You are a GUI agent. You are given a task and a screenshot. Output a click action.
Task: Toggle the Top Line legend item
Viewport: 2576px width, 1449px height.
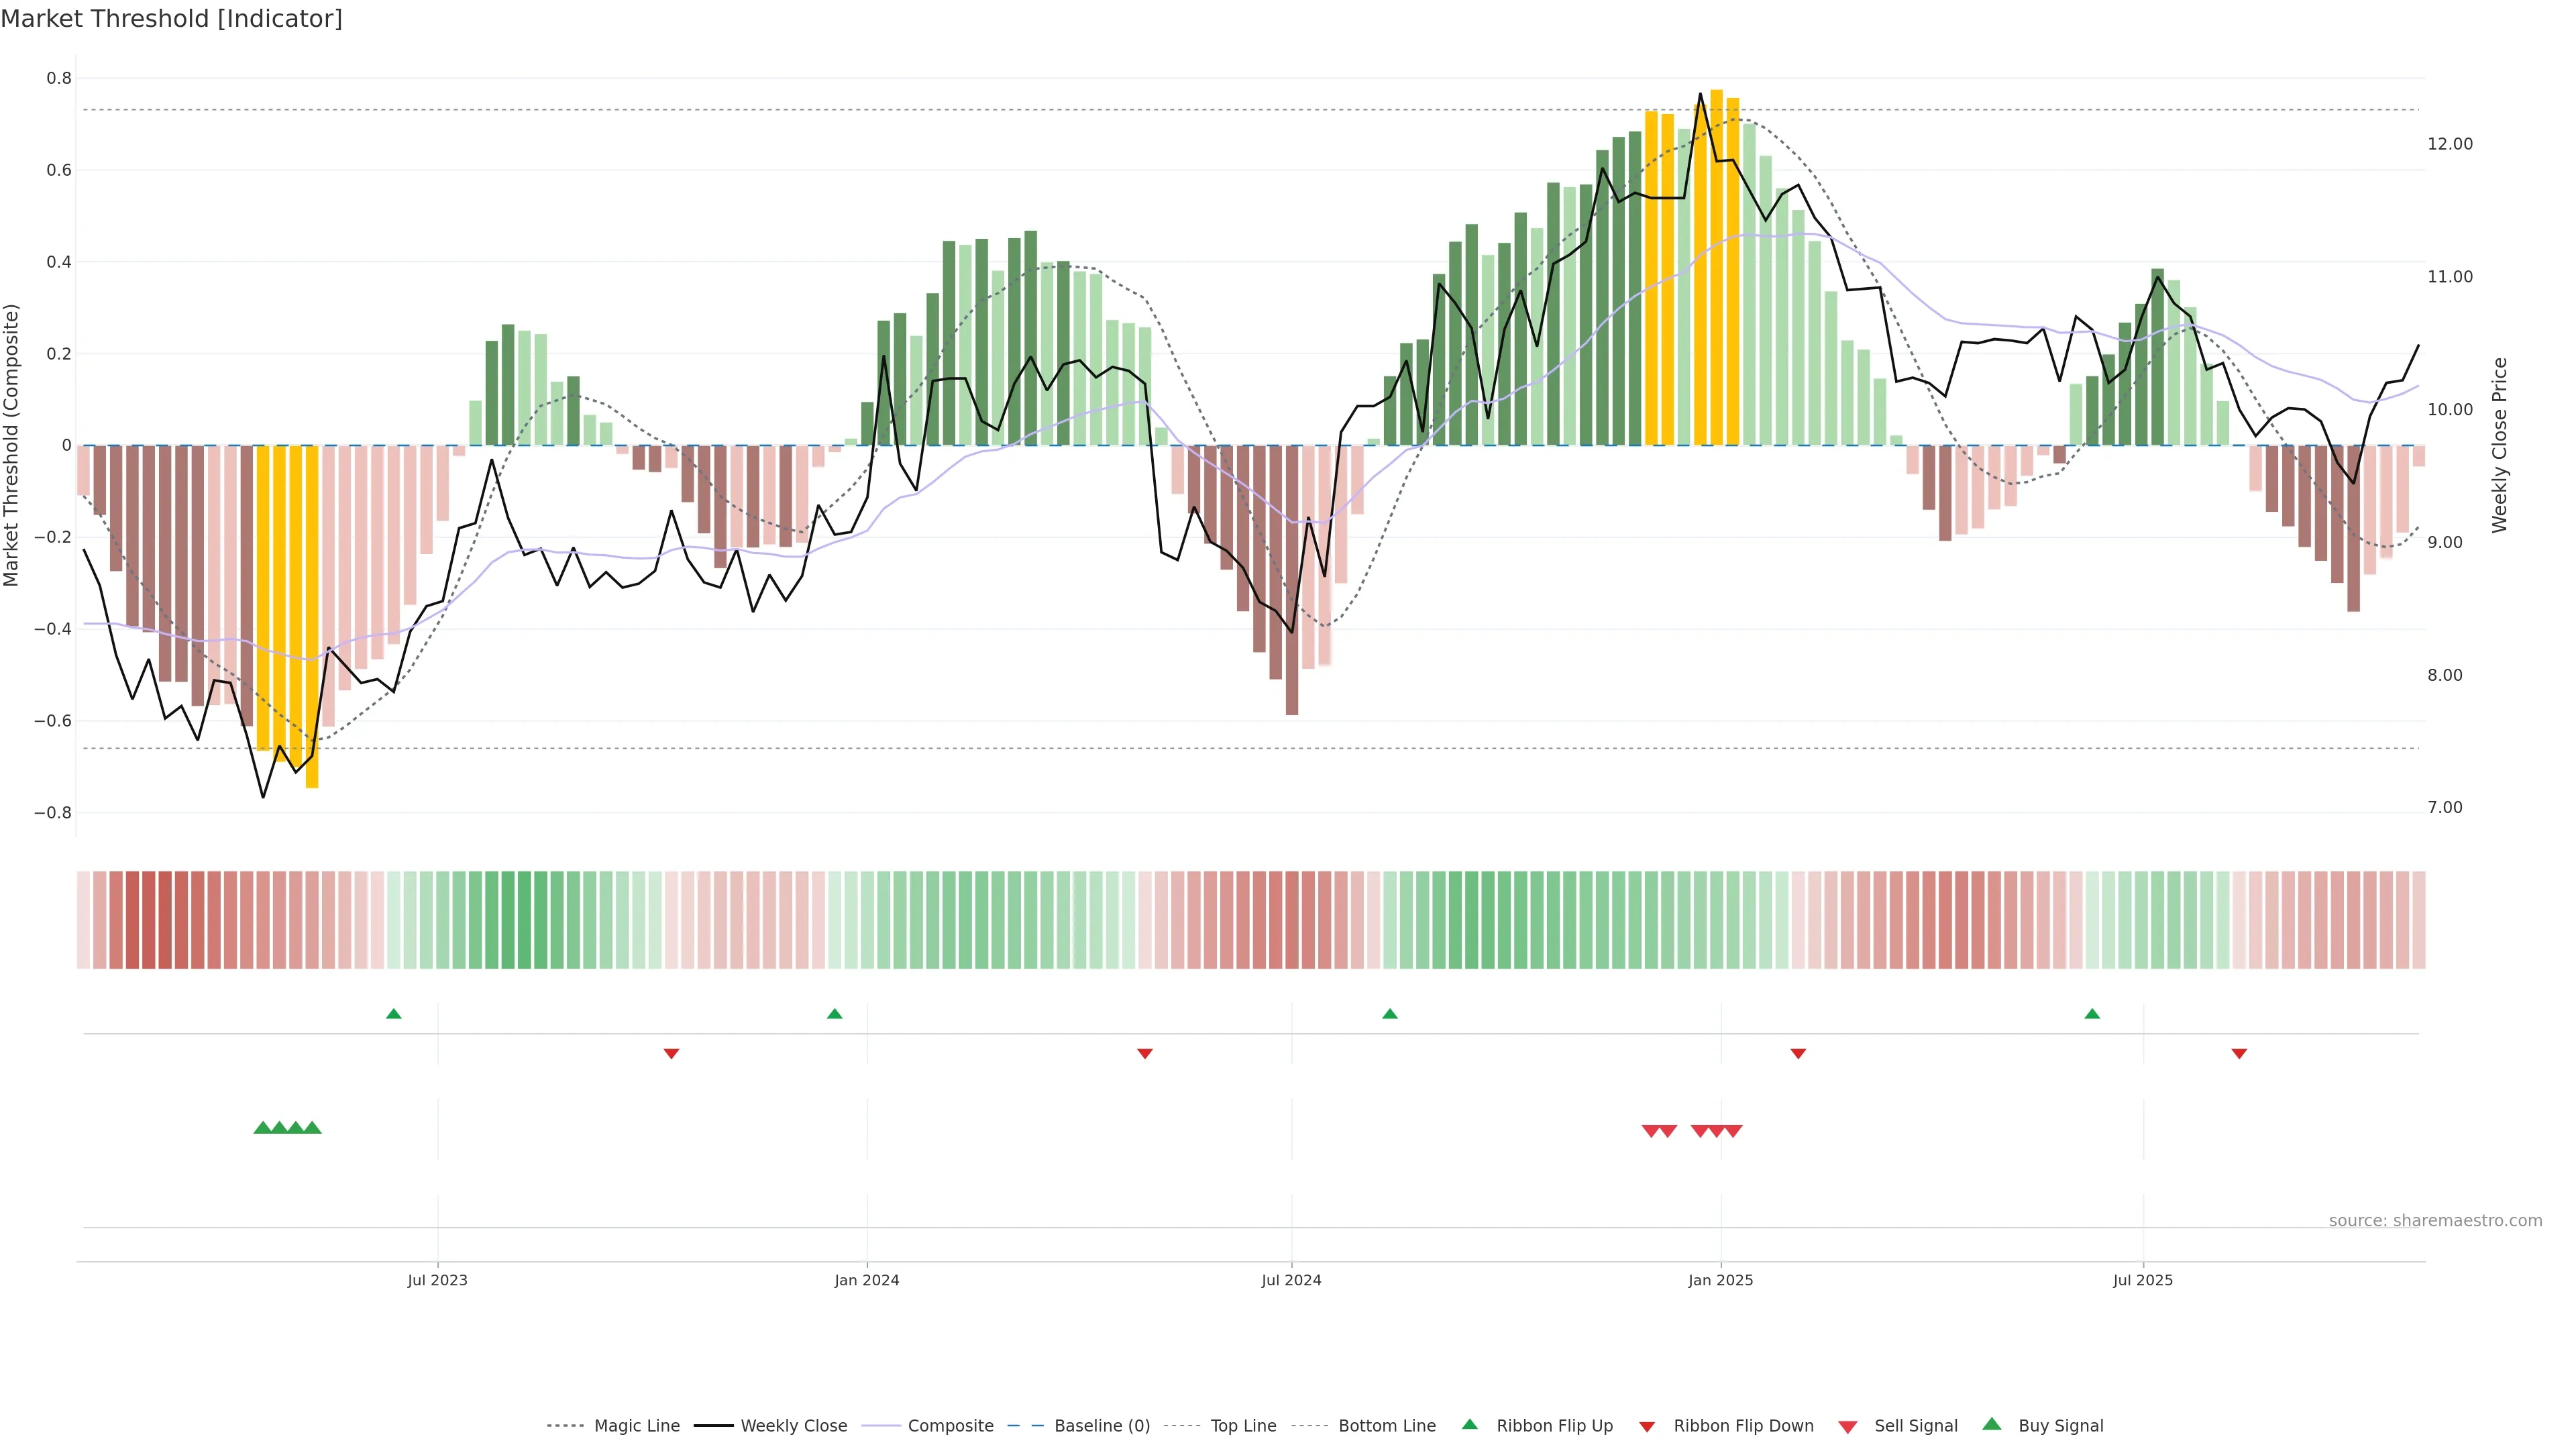click(x=1243, y=1426)
